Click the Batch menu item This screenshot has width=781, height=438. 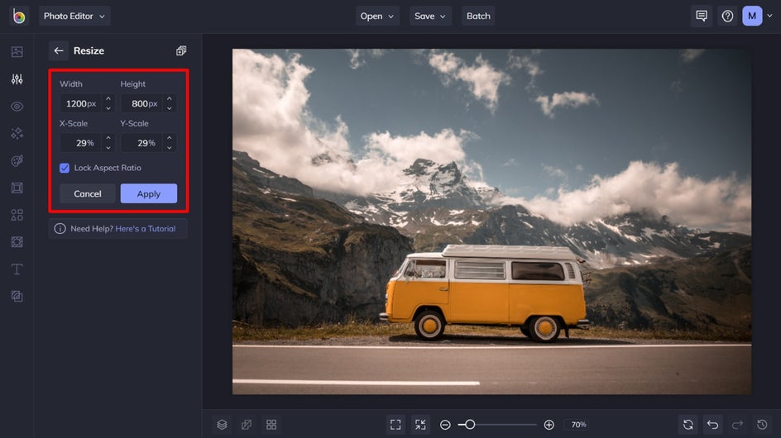478,16
